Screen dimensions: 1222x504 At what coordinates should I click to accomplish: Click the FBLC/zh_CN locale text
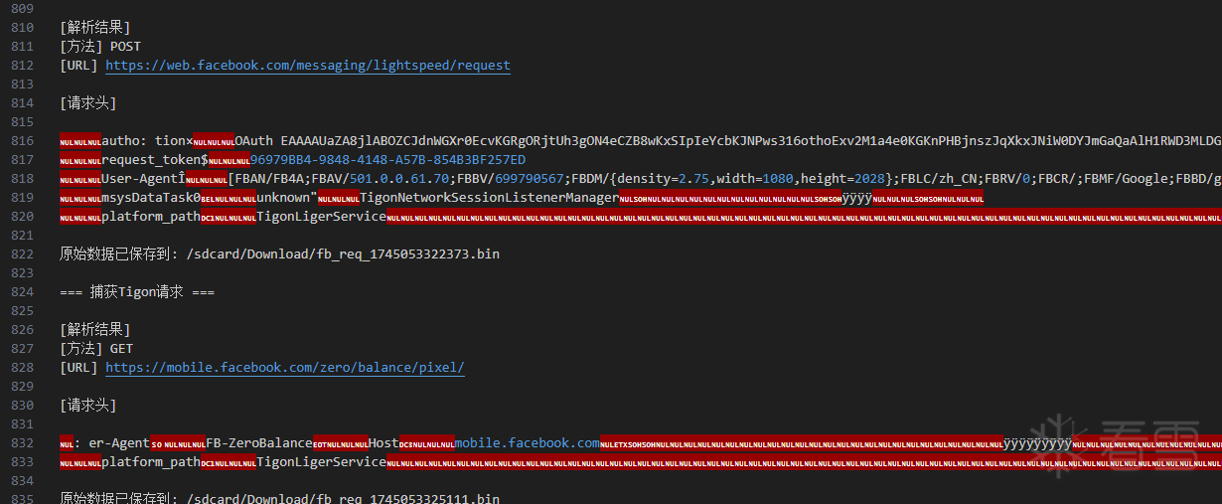pyautogui.click(x=939, y=179)
